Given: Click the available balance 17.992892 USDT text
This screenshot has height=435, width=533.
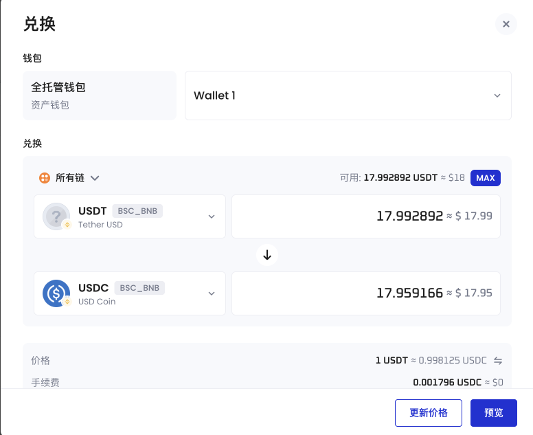Looking at the screenshot, I should tap(400, 178).
